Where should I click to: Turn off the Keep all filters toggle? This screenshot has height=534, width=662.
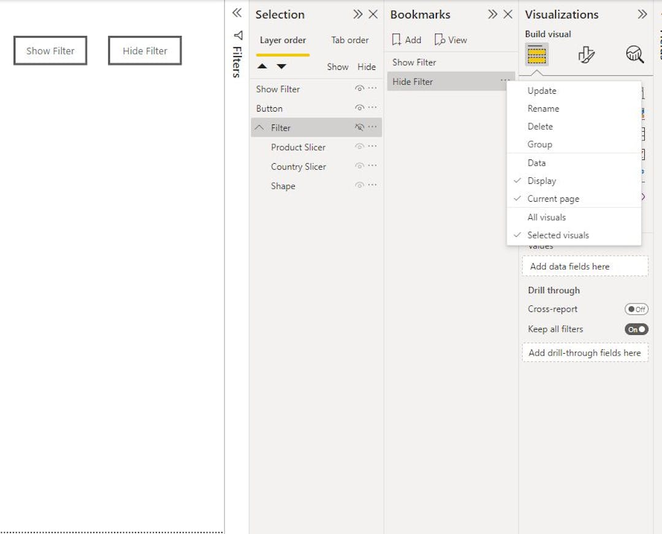pos(636,329)
